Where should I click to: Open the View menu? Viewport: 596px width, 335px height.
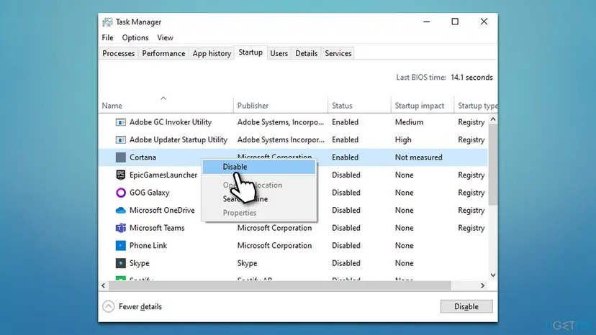tap(165, 37)
